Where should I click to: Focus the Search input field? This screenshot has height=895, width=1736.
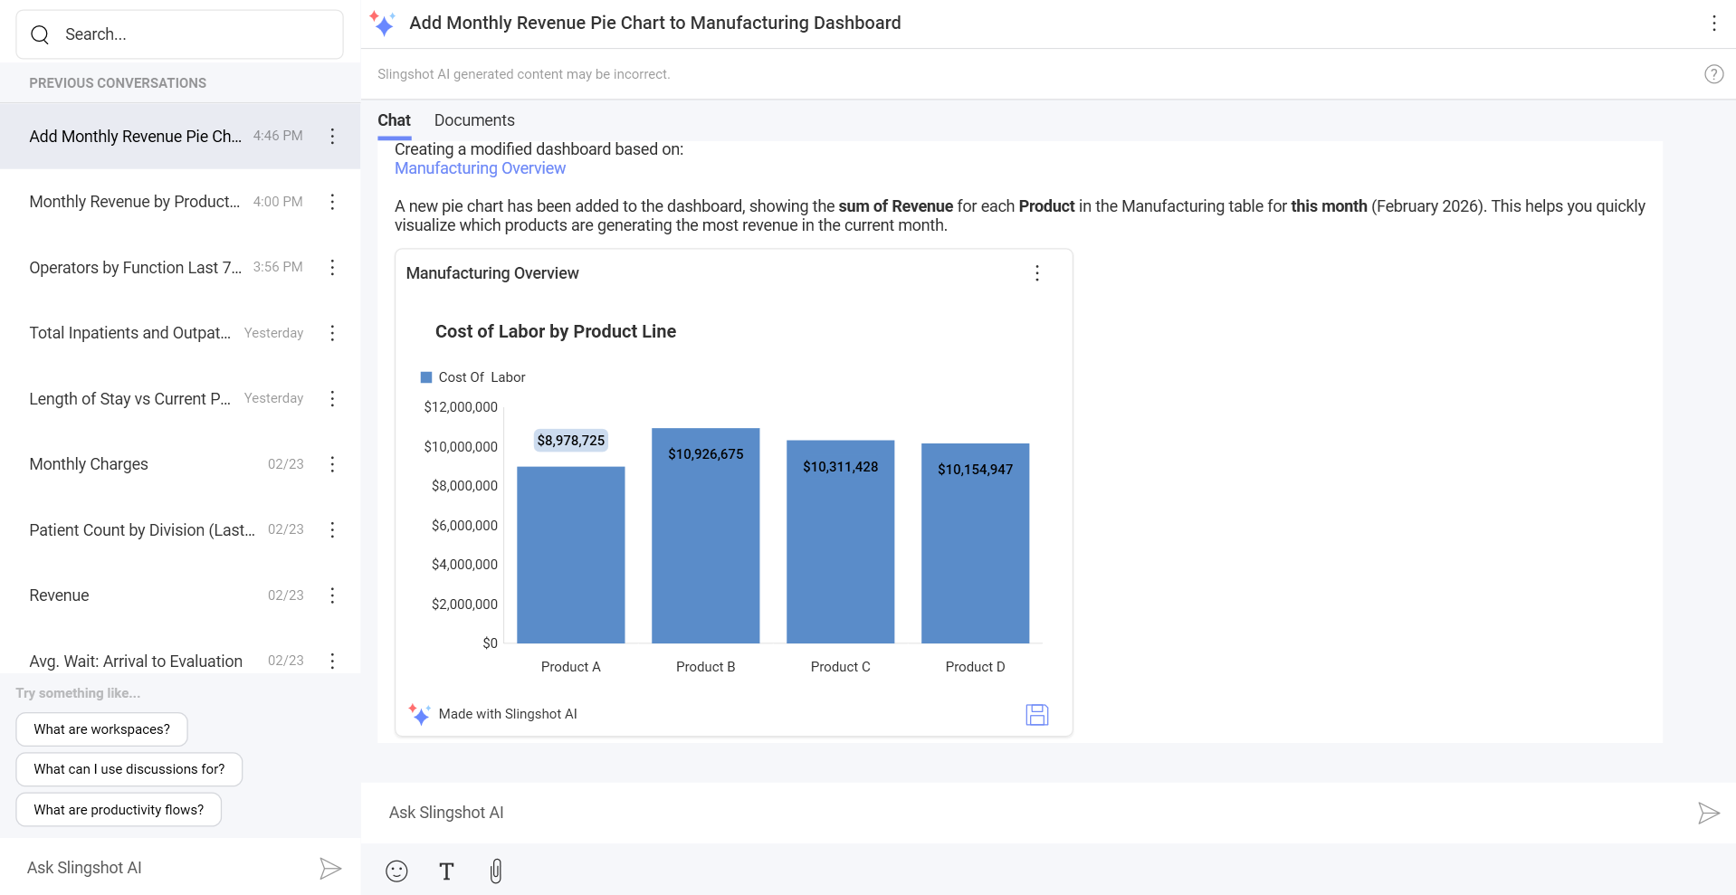(x=179, y=34)
